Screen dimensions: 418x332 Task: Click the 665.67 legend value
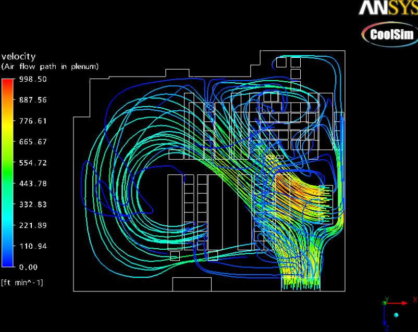33,142
